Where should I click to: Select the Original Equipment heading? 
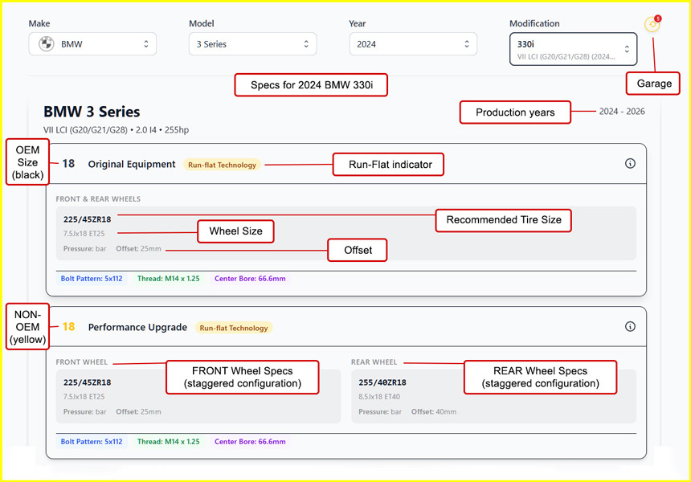pos(132,164)
